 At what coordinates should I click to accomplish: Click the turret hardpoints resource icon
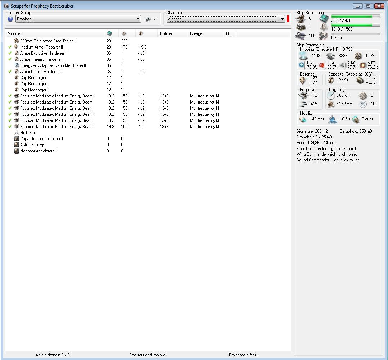(301, 19)
